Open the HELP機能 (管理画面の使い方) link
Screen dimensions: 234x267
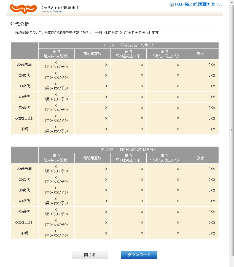pos(198,4)
